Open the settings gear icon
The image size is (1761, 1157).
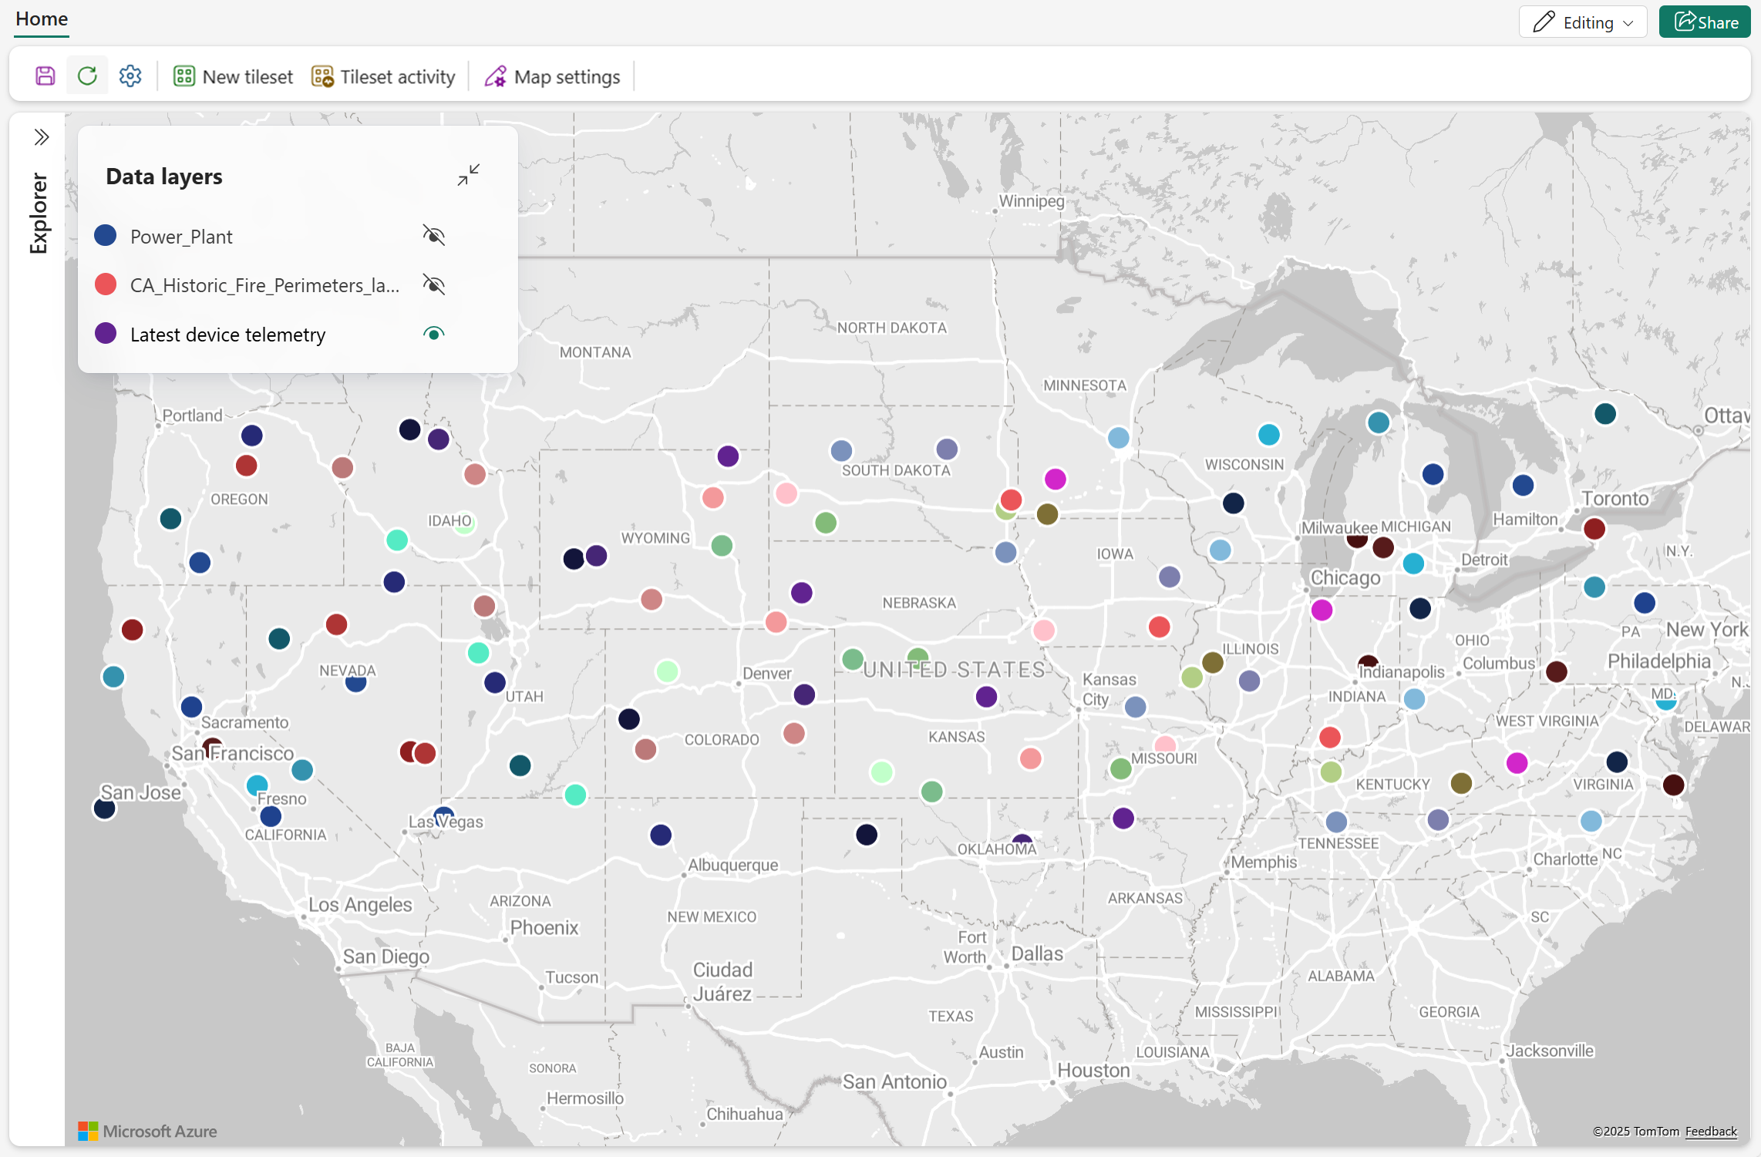[x=130, y=76]
